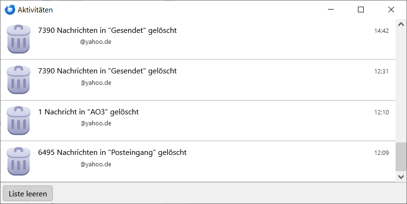
Task: Click the 12:31 timestamp
Action: (x=381, y=71)
